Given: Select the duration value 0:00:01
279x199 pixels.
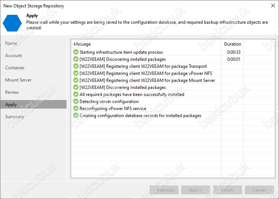Looking at the screenshot, I should pyautogui.click(x=233, y=59).
